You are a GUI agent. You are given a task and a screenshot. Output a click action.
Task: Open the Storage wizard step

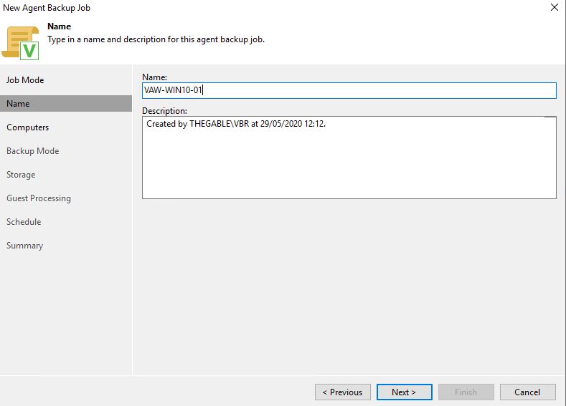click(x=21, y=175)
